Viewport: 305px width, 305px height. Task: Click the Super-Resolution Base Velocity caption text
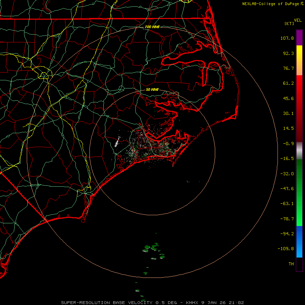click(x=152, y=303)
